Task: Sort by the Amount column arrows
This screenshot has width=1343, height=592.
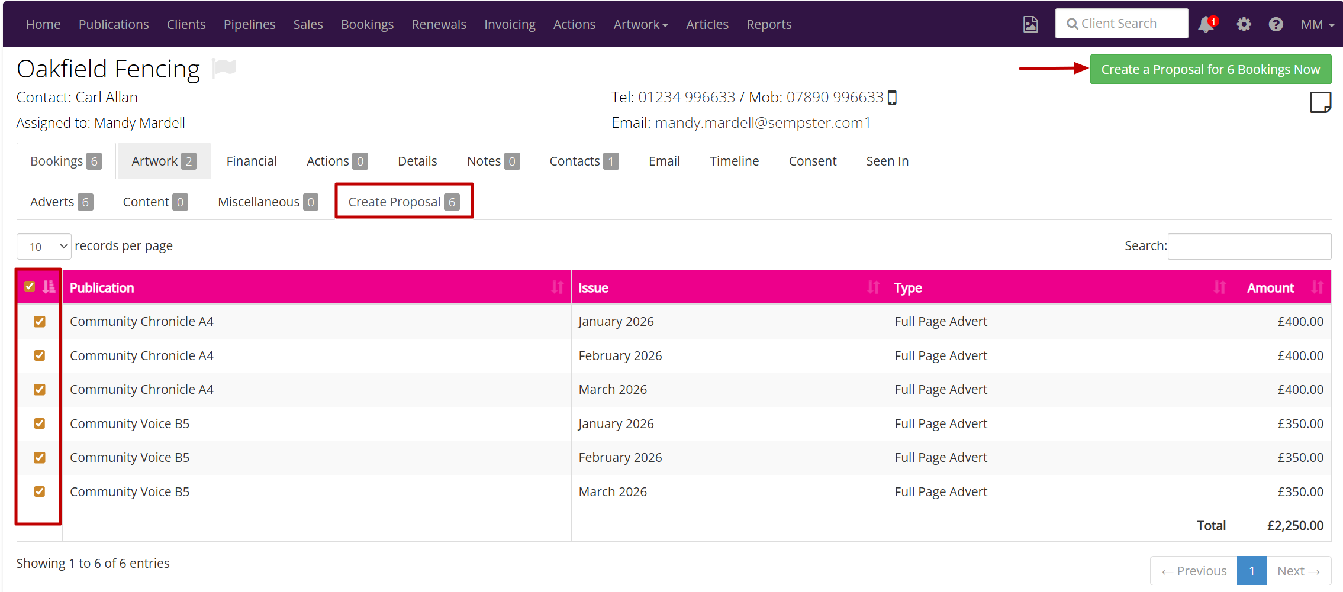Action: 1317,287
